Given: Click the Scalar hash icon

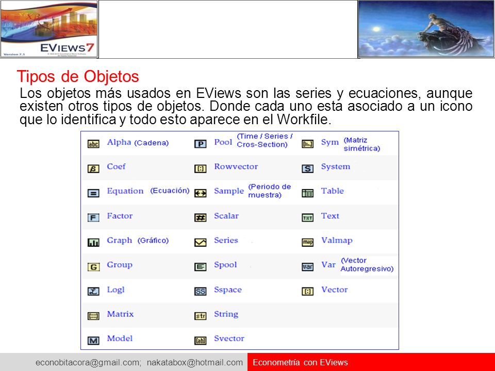Looking at the screenshot, I should point(201,217).
